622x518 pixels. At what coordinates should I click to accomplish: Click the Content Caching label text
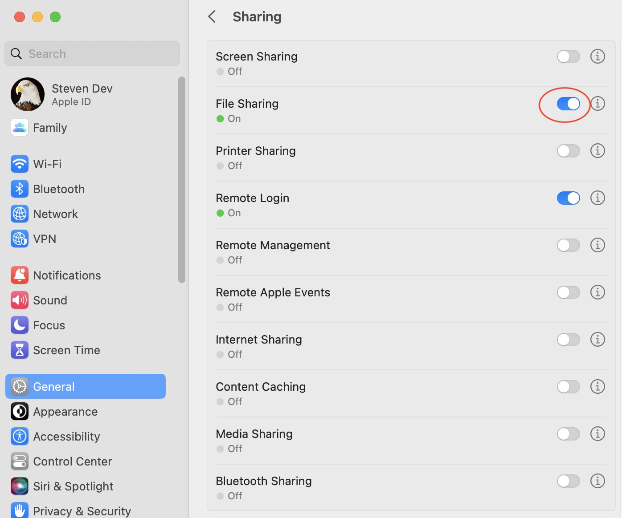point(261,387)
